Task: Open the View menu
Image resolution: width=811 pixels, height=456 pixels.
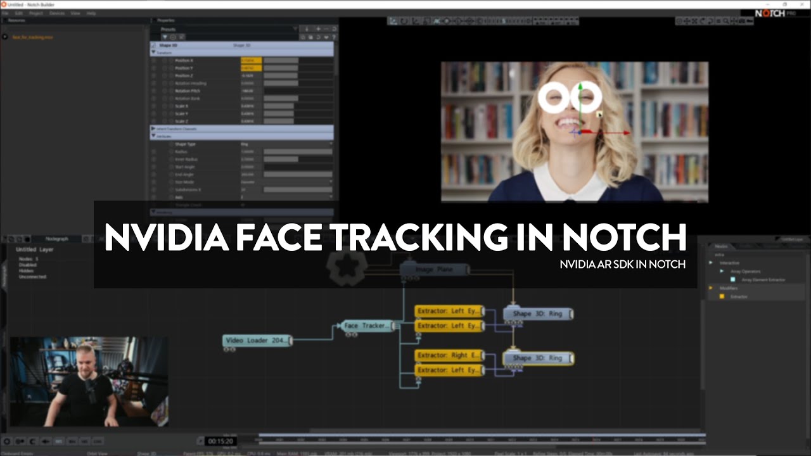Action: 75,13
